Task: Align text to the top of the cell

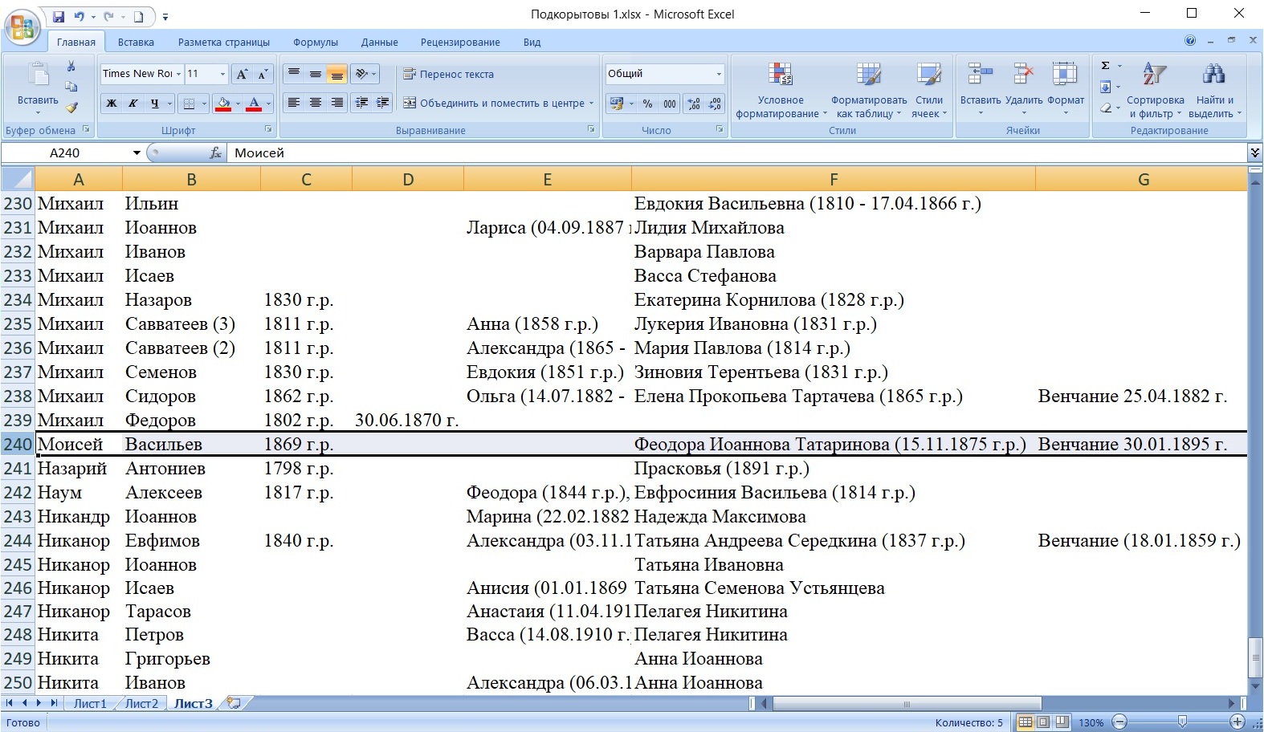Action: pos(294,74)
